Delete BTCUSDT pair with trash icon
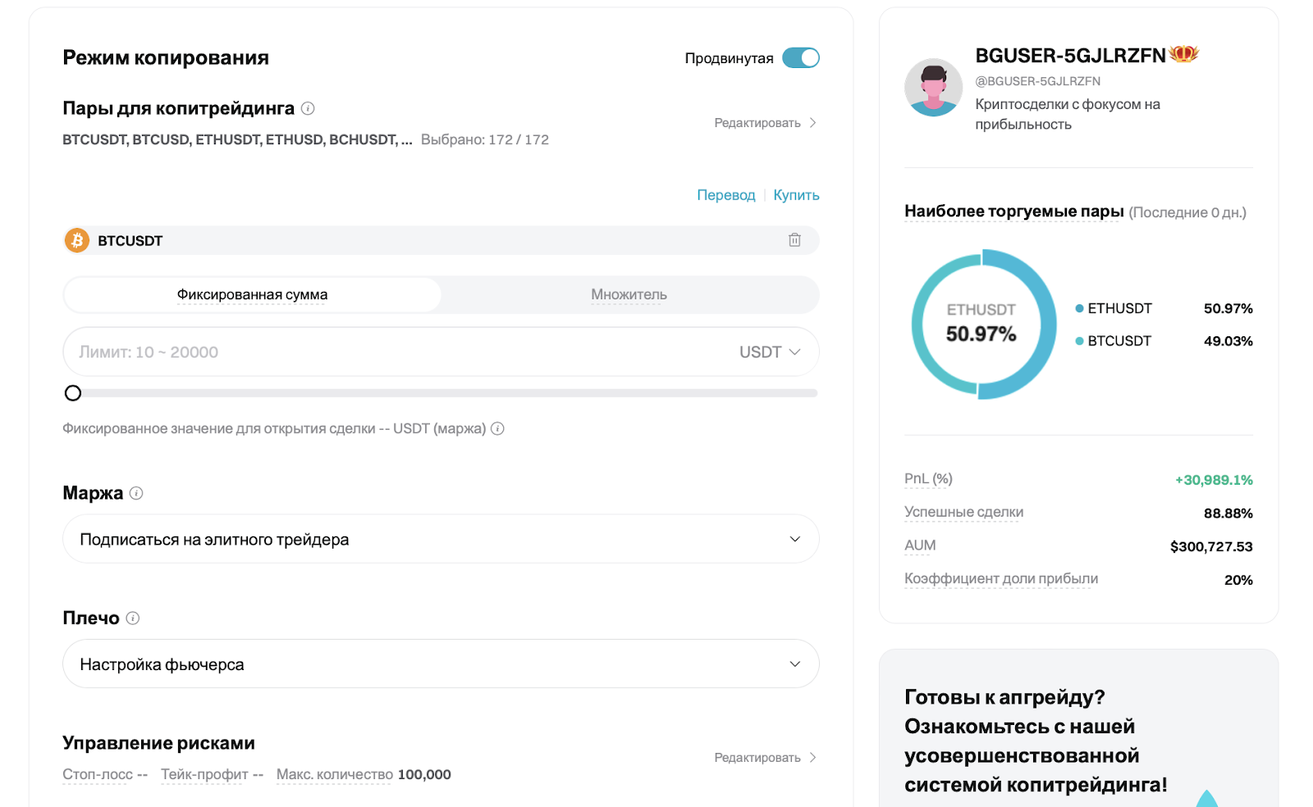 (x=794, y=240)
